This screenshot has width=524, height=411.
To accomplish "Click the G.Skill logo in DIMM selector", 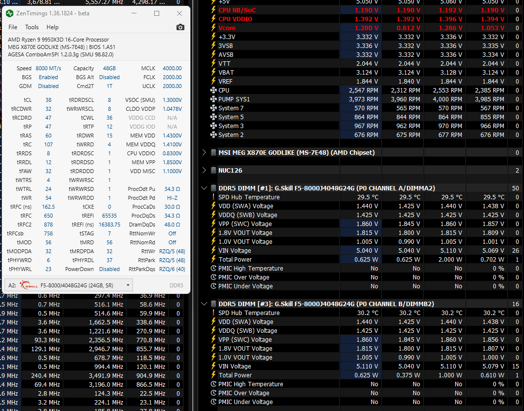I will pyautogui.click(x=29, y=285).
